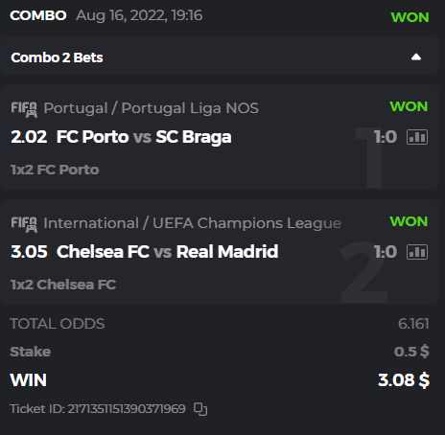Screen dimensions: 445x435
Task: Click the WON status of the Chelsea bet
Action: coord(409,221)
